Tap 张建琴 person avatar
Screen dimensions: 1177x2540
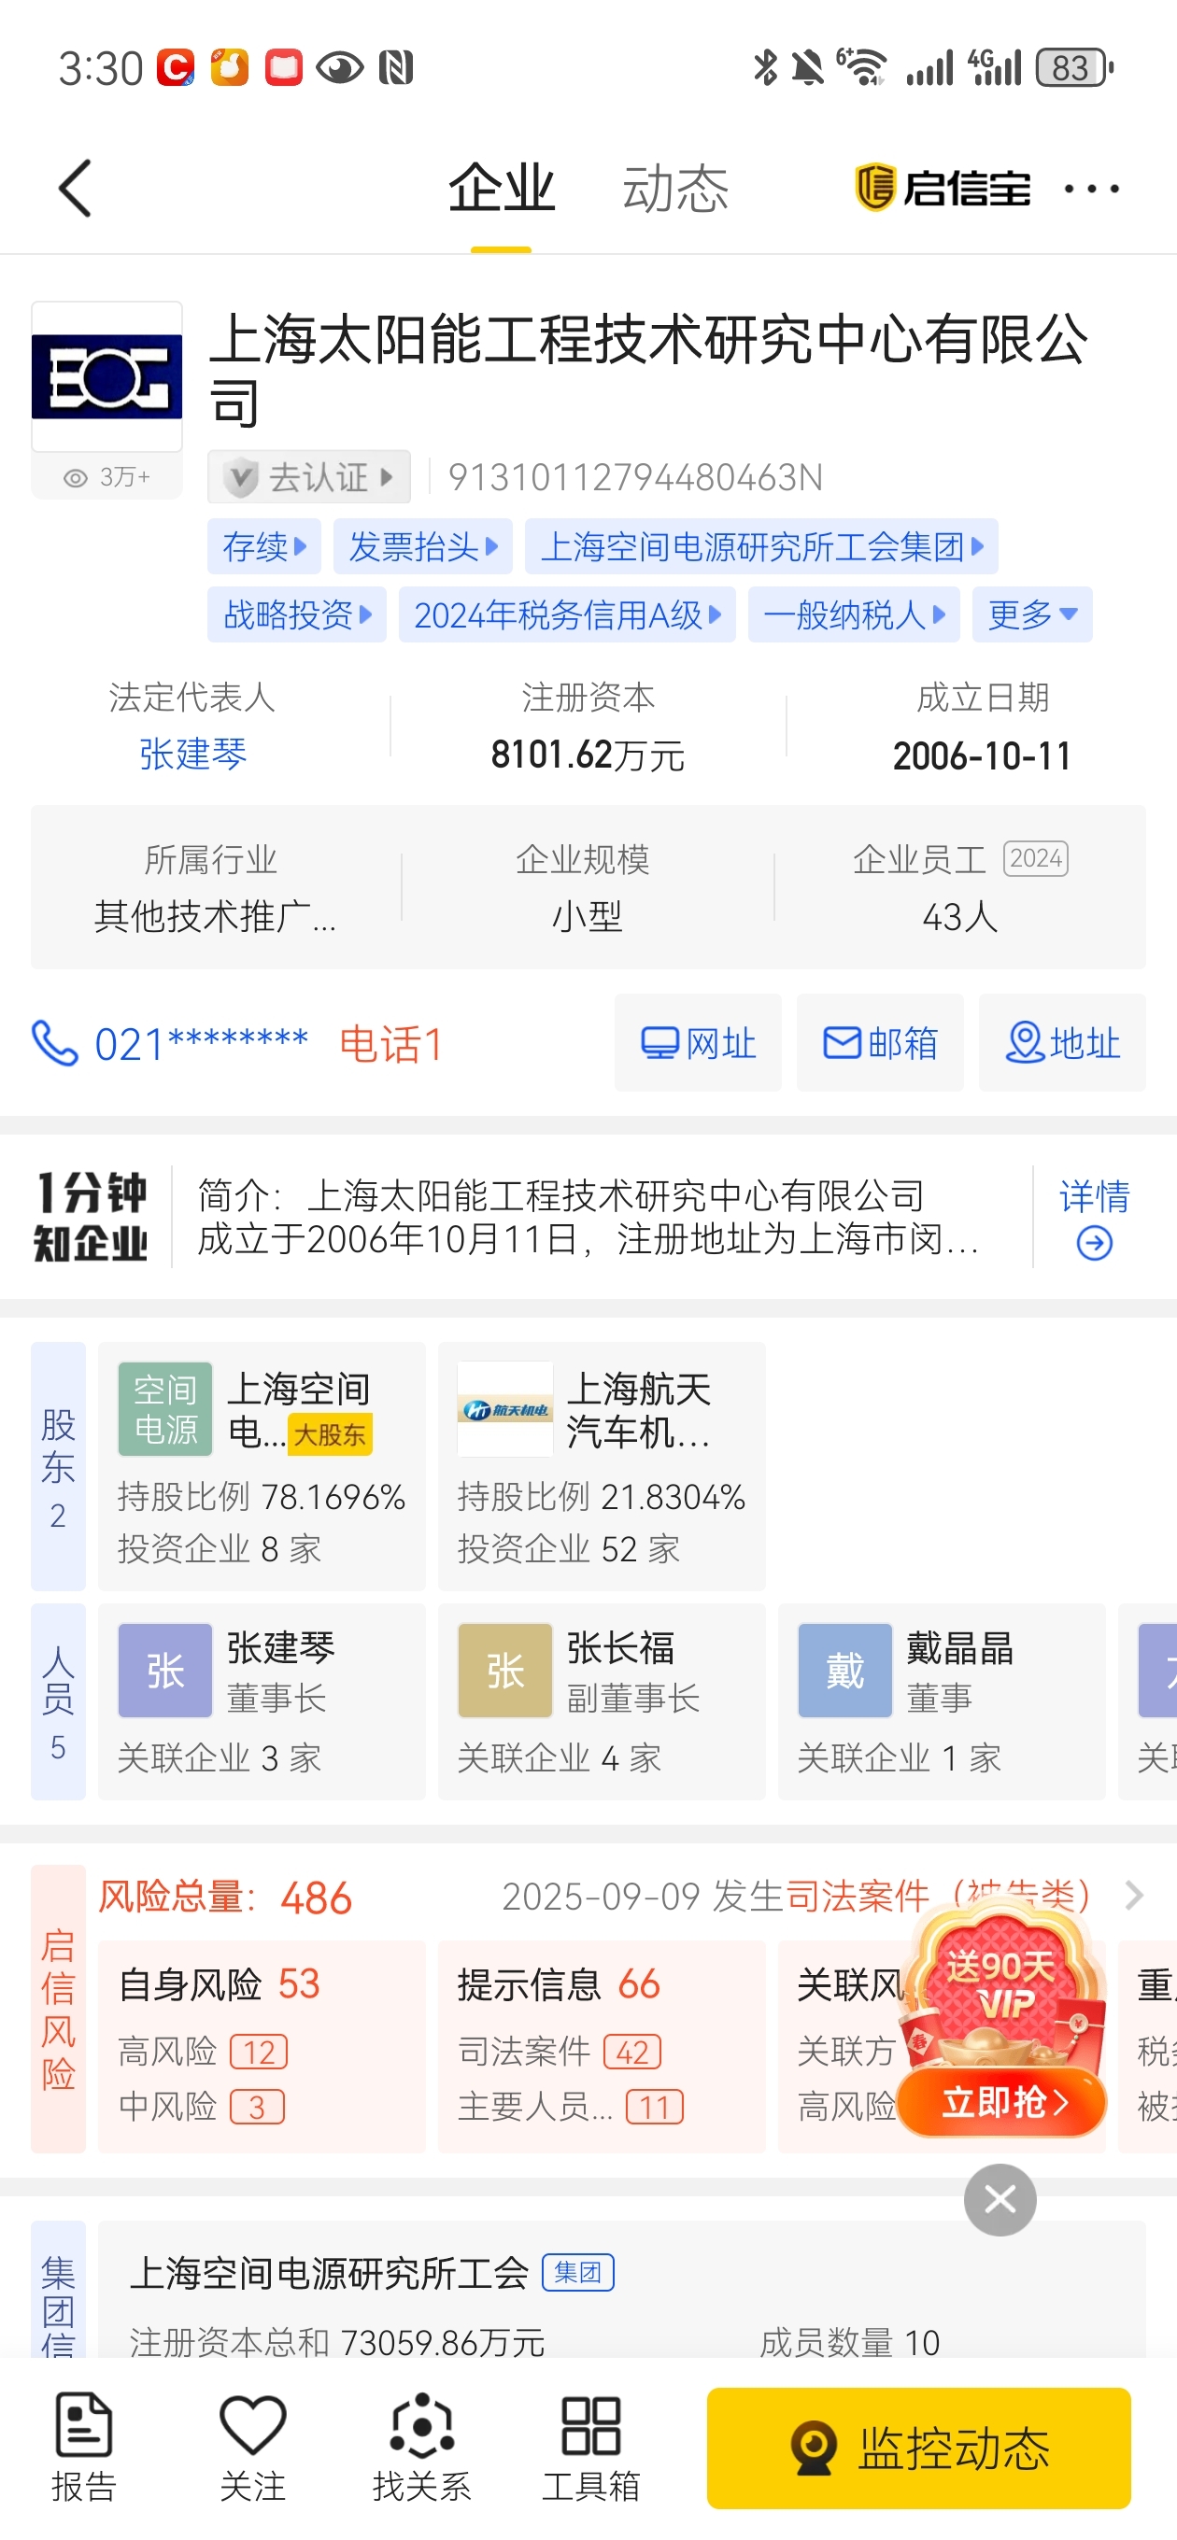[x=164, y=1671]
